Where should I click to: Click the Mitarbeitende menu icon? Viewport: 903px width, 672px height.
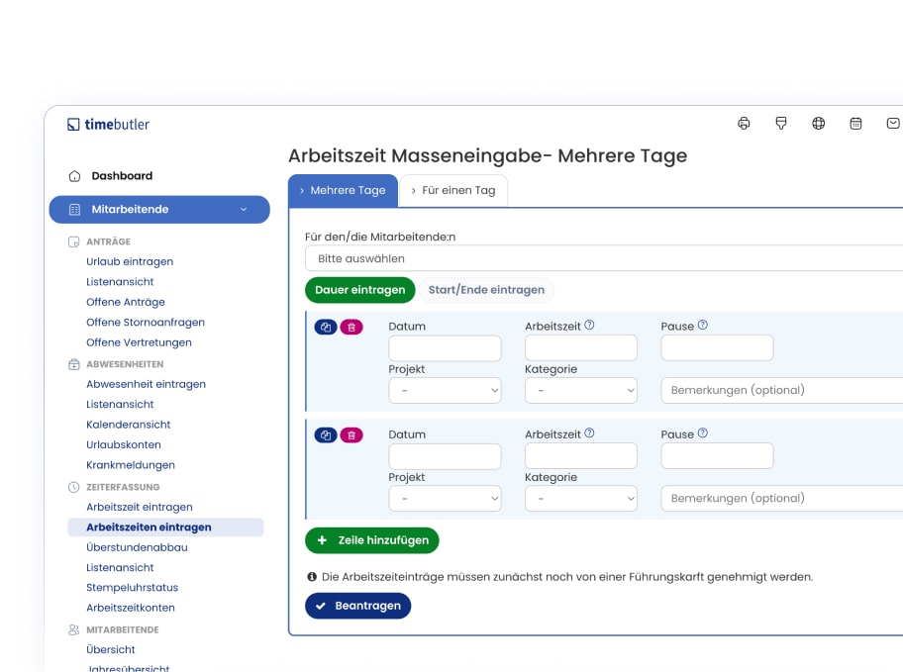74,210
